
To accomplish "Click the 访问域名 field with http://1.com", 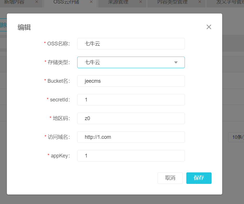I will coord(131,137).
